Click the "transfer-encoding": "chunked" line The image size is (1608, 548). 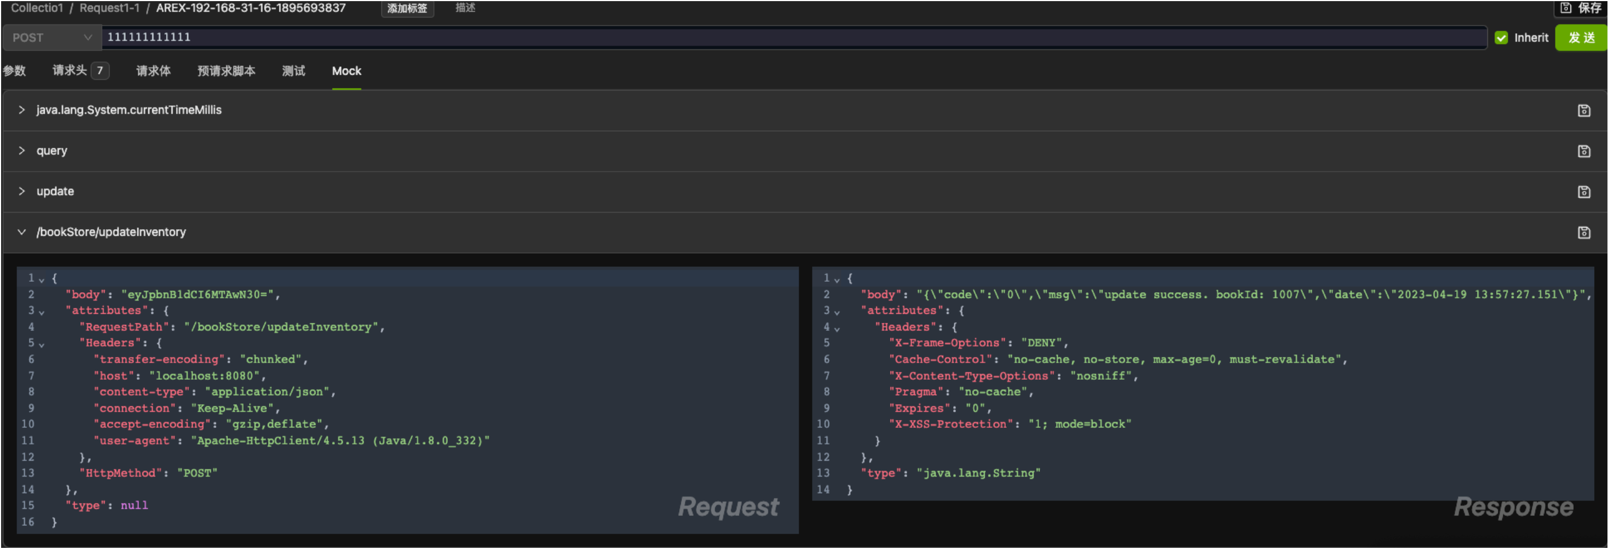(x=200, y=359)
